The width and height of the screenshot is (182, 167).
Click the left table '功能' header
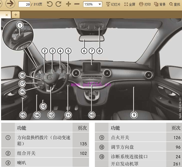click(22, 128)
